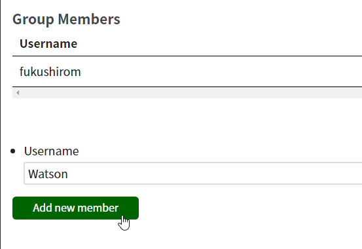The image size is (362, 249).
Task: Click the Username column header
Action: (48, 43)
